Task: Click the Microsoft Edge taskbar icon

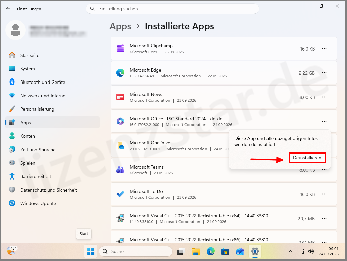Action: coord(211,251)
